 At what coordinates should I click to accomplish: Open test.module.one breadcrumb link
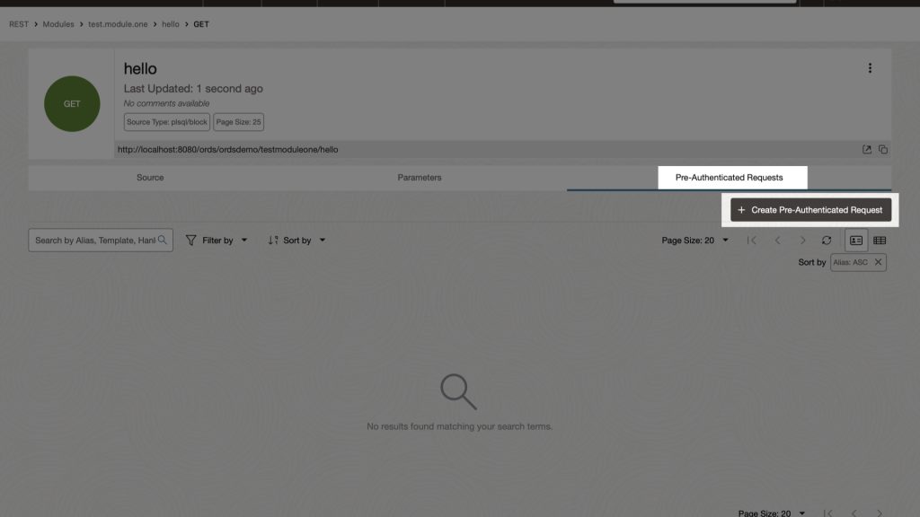coord(118,24)
